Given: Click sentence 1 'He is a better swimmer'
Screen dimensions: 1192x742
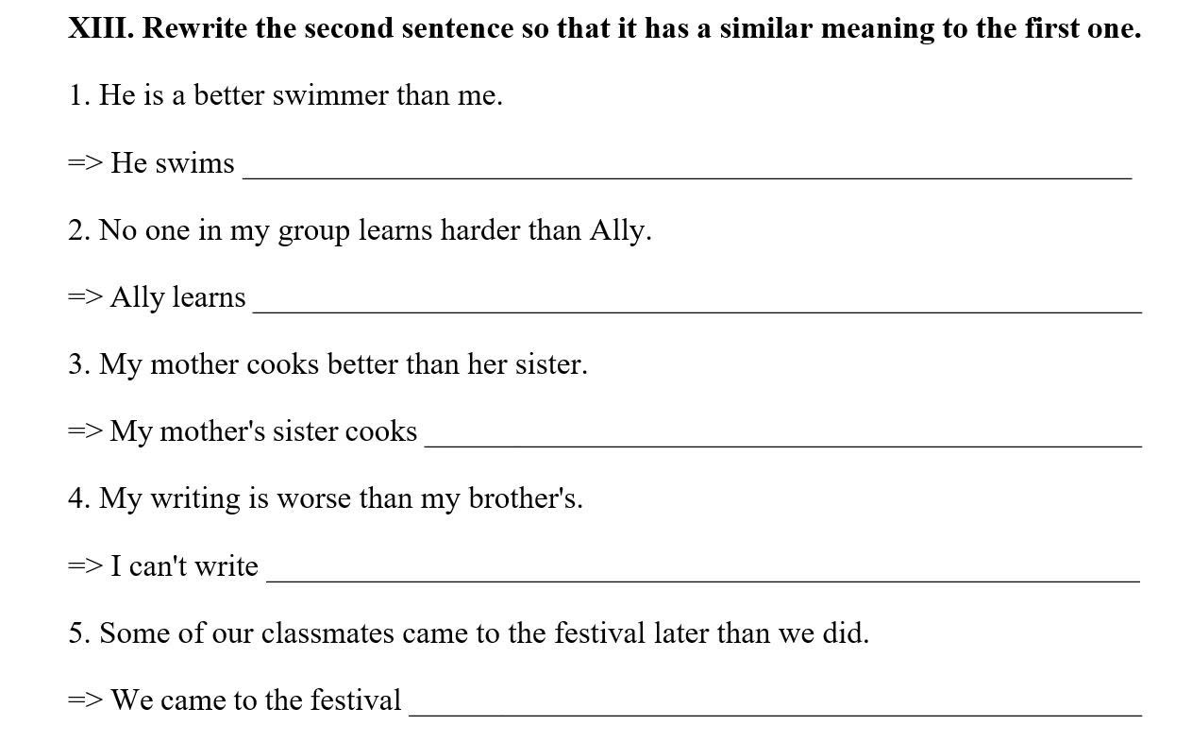Looking at the screenshot, I should click(x=285, y=95).
